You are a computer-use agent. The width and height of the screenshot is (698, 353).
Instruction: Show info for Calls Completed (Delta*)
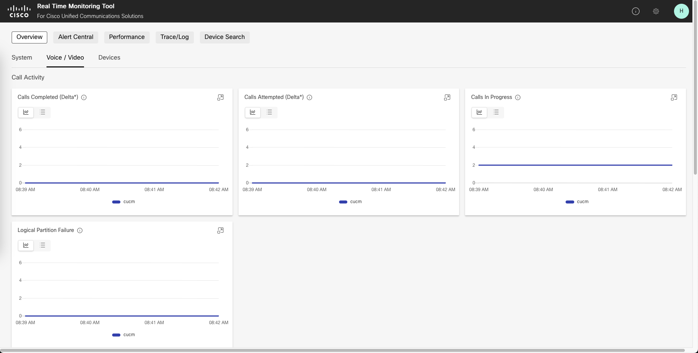[x=84, y=97]
